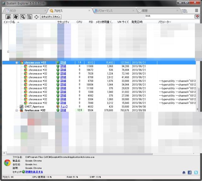The image size is (202, 181).
Task: Click EMET_Agent.exe application icon
Action: point(21,107)
